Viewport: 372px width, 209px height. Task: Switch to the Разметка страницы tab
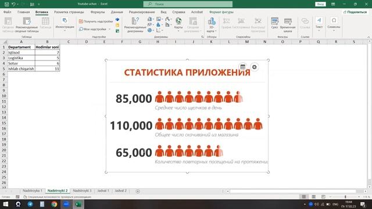click(69, 12)
